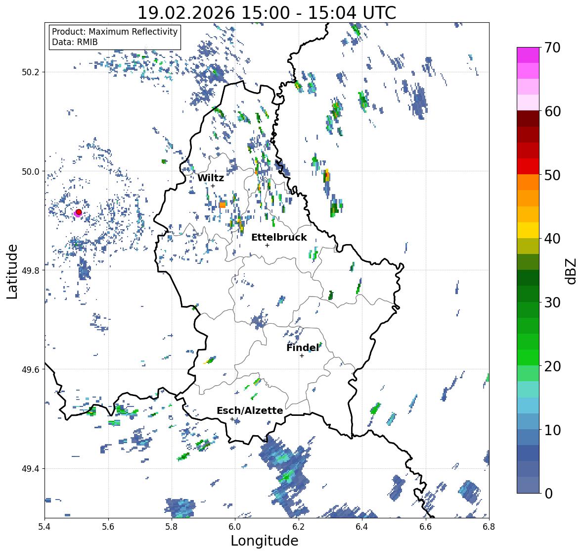Click latitude tick label 49.6
This screenshot has width=583, height=553.
coord(31,369)
